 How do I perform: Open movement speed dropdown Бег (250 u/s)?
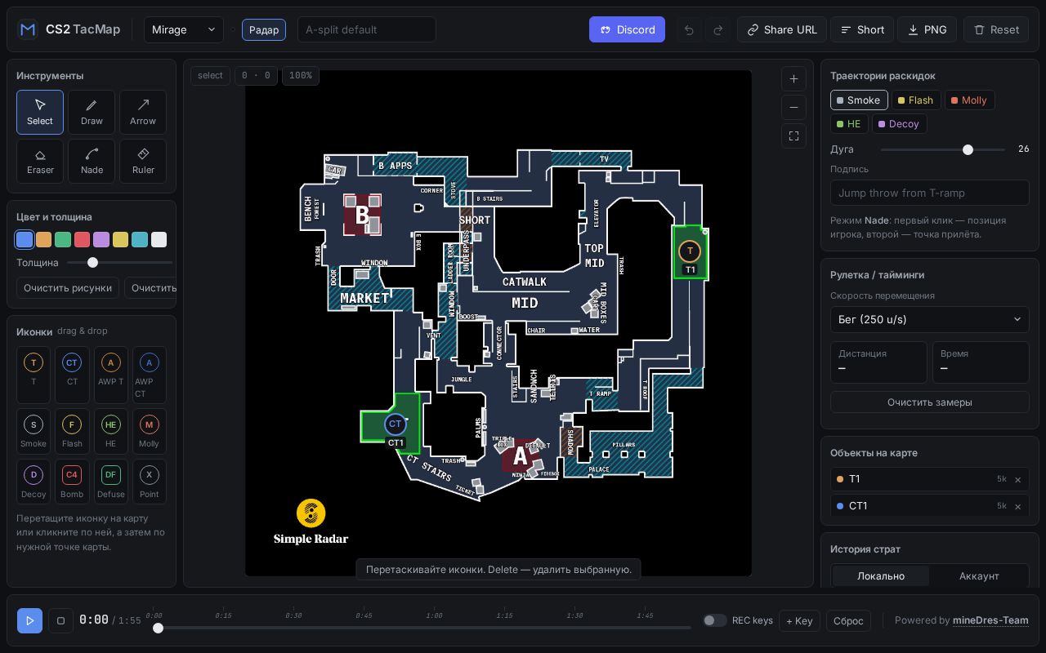coord(930,319)
